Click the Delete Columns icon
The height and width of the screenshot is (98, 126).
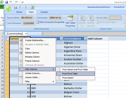(21, 53)
